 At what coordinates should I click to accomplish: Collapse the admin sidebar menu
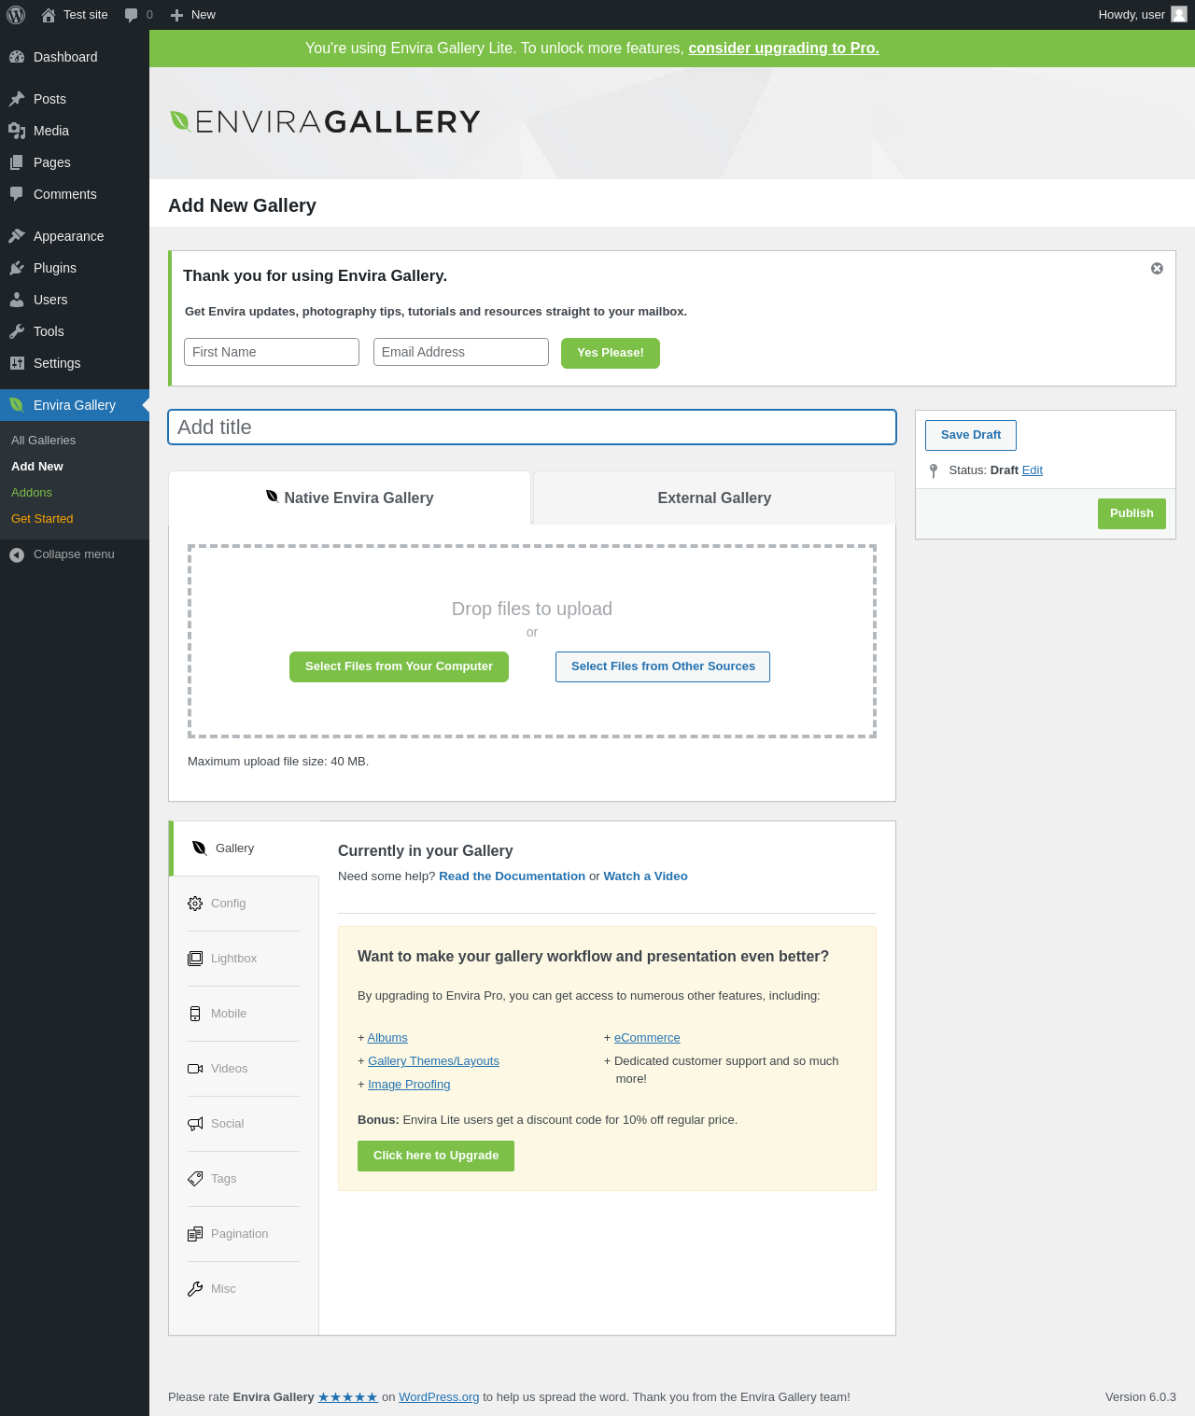tap(75, 554)
